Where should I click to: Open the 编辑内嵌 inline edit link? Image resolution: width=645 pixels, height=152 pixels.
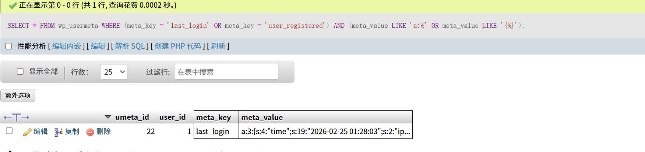(x=67, y=46)
